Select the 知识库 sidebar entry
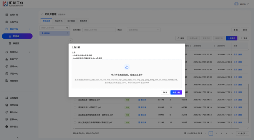The width and height of the screenshot is (254, 140). click(x=17, y=36)
